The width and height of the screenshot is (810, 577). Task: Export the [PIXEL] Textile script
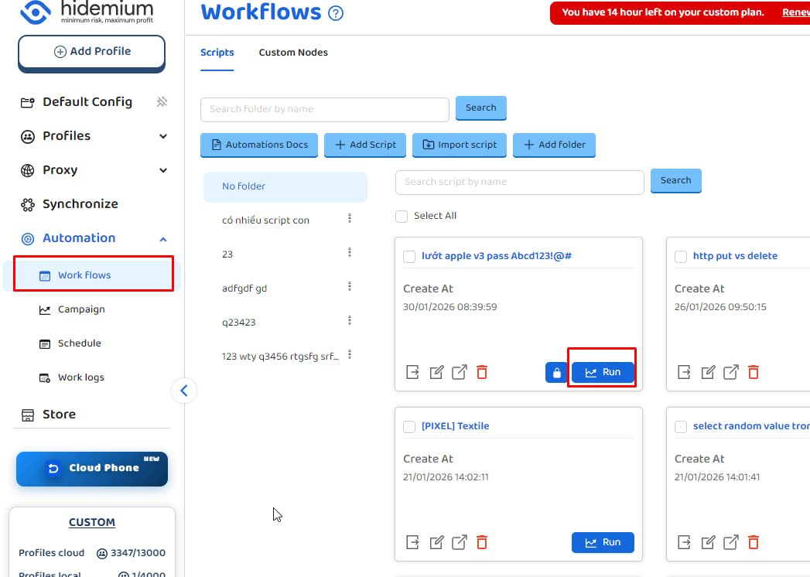(413, 542)
